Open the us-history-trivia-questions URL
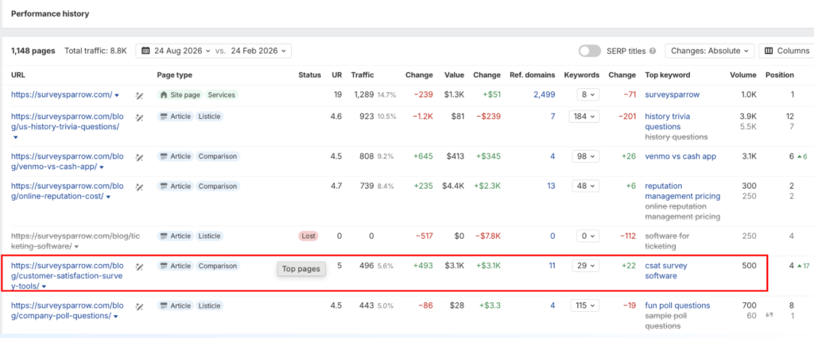Image resolution: width=814 pixels, height=338 pixels. point(68,121)
